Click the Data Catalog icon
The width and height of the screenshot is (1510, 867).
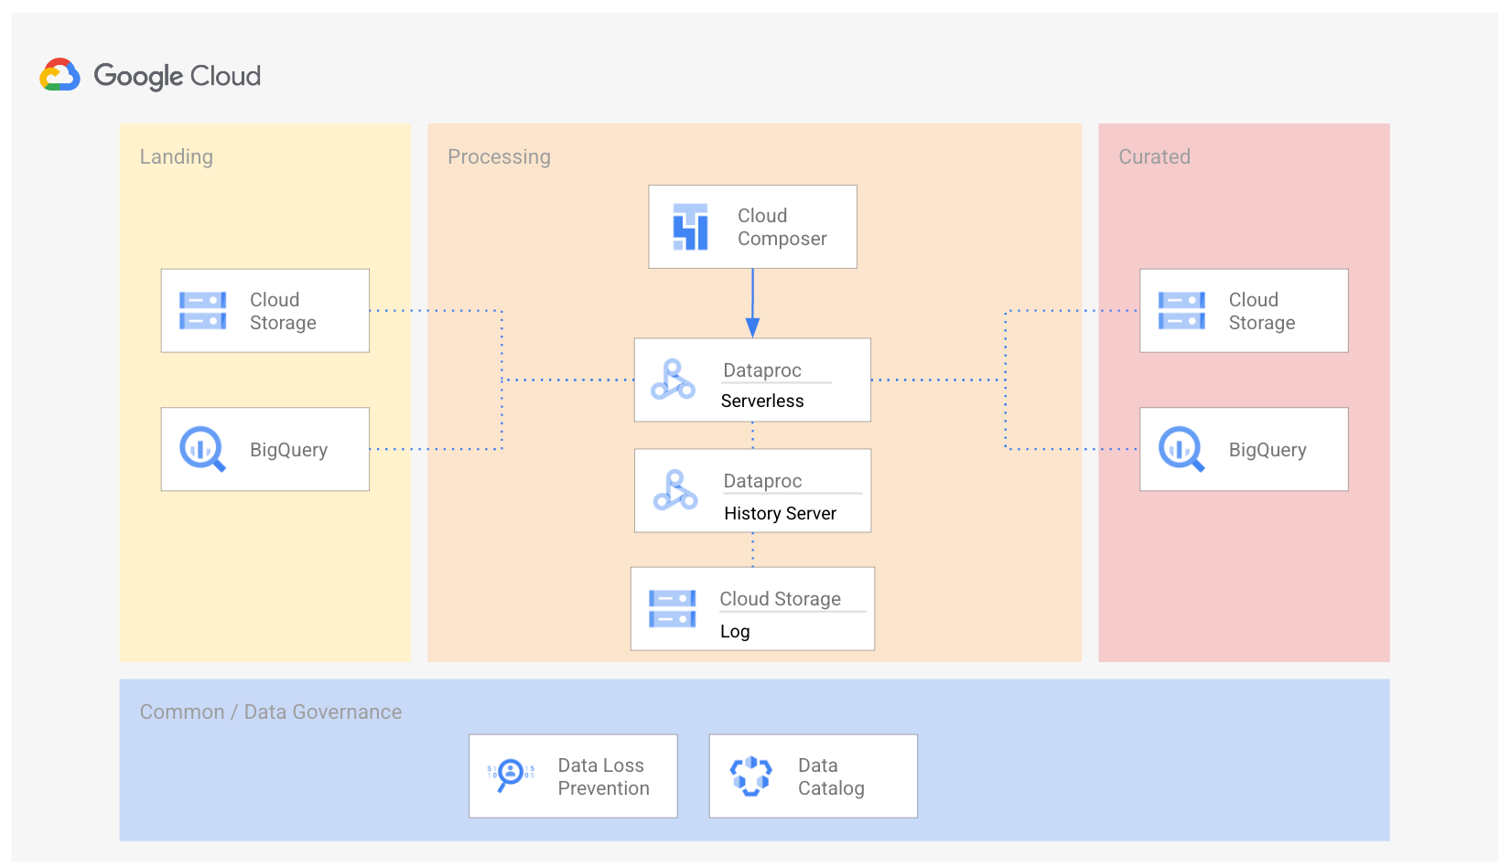750,776
